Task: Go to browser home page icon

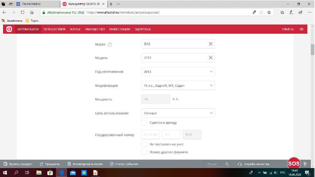Action: click(32, 12)
